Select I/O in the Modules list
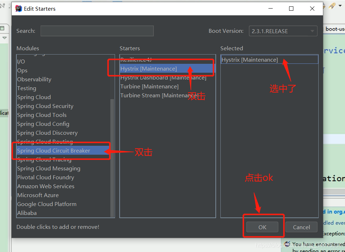Viewport: 345px width, 252px height. (x=63, y=62)
